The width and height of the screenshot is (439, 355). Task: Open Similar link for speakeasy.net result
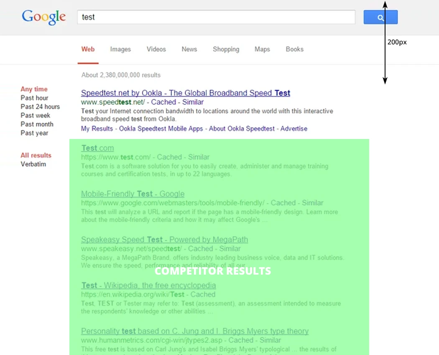click(230, 249)
